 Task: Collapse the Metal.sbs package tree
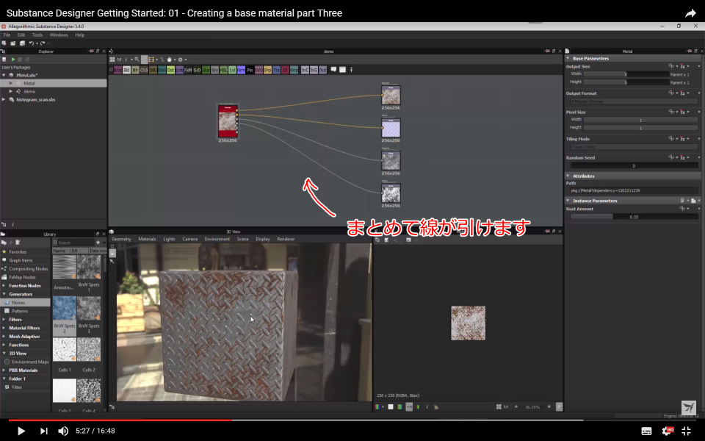coord(4,75)
